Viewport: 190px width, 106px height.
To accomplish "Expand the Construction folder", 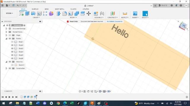I will pyautogui.click(x=6, y=68).
